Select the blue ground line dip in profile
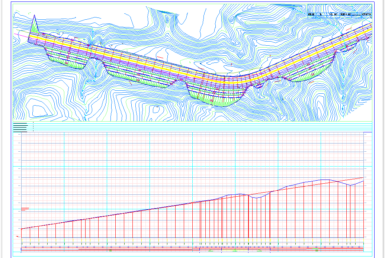The height and width of the screenshot is (258, 385). click(257, 198)
